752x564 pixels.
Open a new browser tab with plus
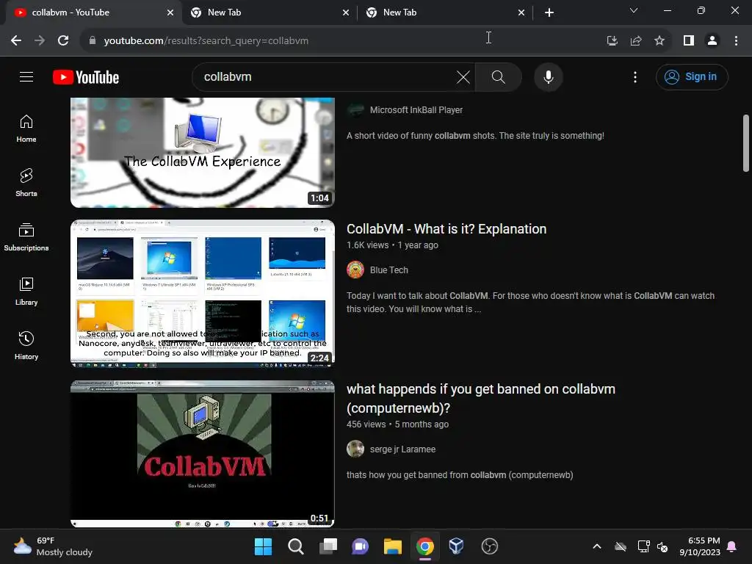point(549,12)
